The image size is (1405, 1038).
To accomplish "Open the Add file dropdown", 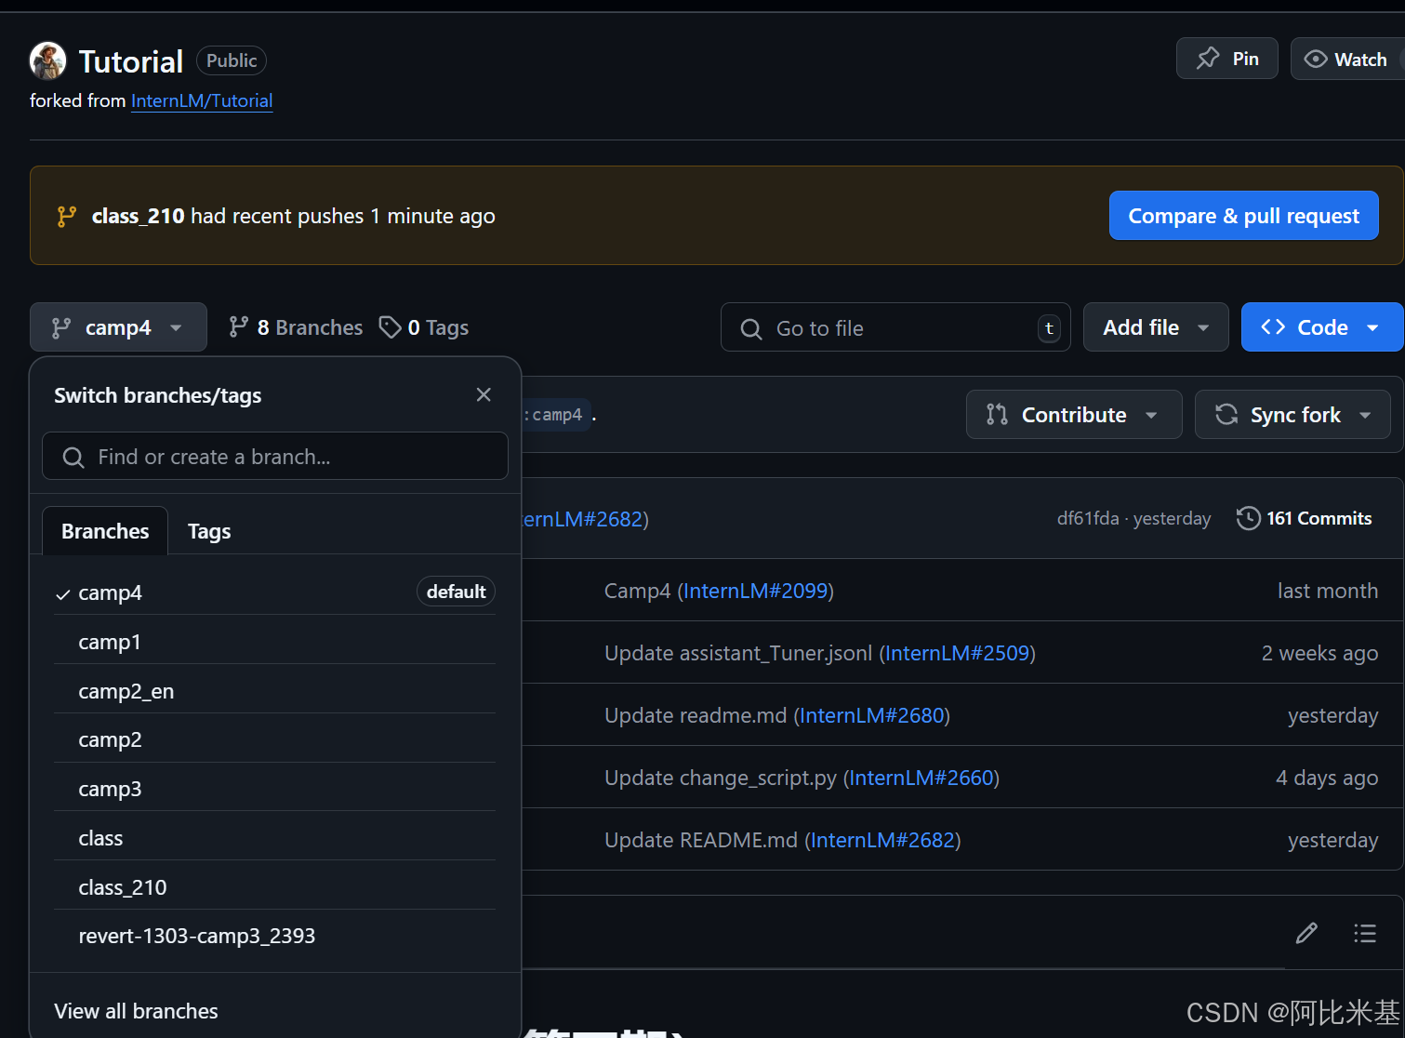I will [x=1156, y=327].
